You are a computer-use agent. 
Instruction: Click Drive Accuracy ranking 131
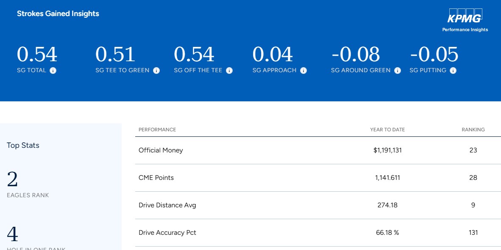[473, 233]
